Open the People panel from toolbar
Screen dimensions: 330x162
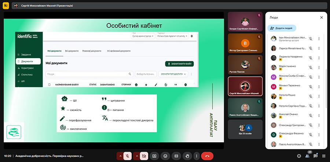(x=307, y=156)
